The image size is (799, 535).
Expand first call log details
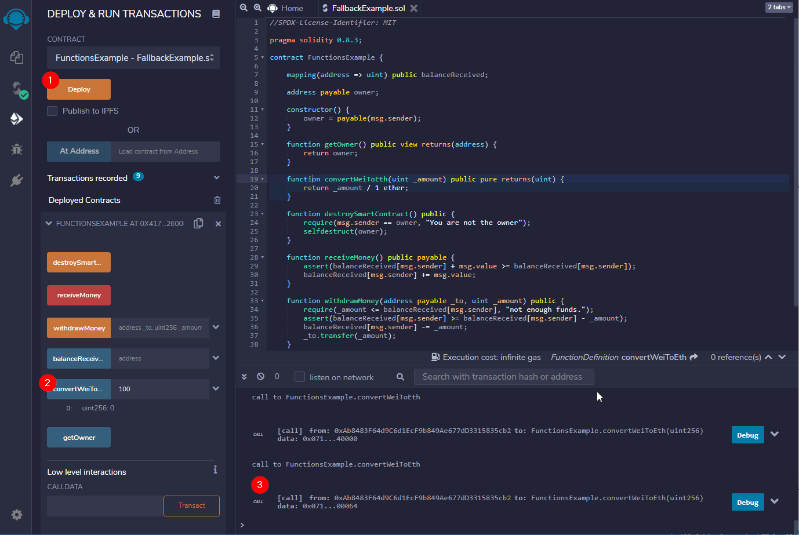pyautogui.click(x=775, y=434)
